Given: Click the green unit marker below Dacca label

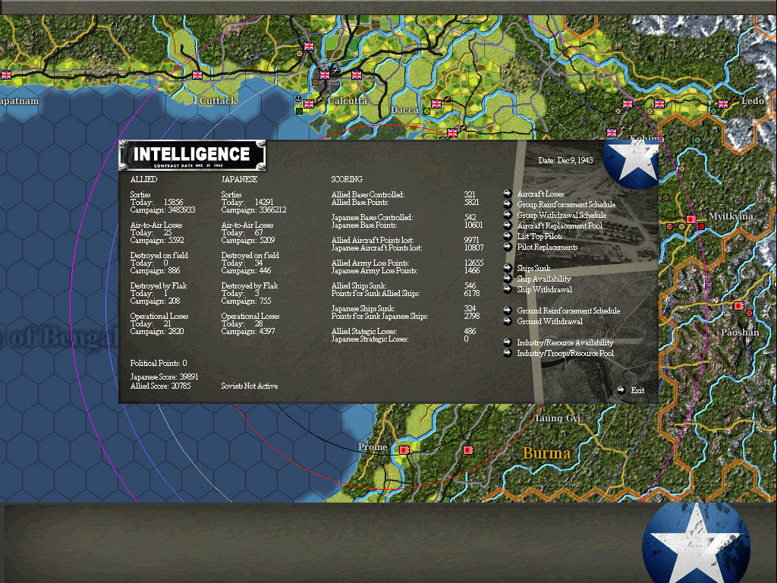Looking at the screenshot, I should point(426,112).
